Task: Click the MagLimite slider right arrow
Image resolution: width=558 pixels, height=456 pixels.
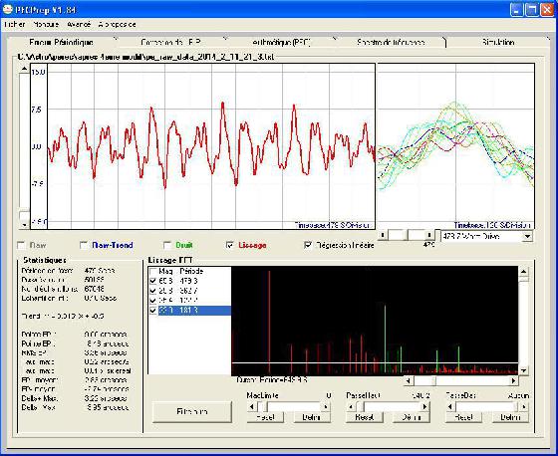Action: click(x=325, y=406)
